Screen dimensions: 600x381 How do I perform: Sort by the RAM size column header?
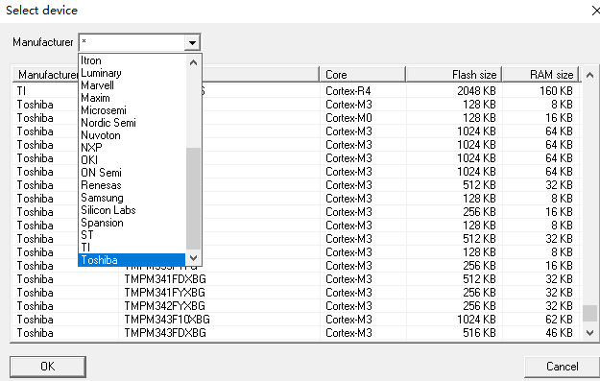541,75
